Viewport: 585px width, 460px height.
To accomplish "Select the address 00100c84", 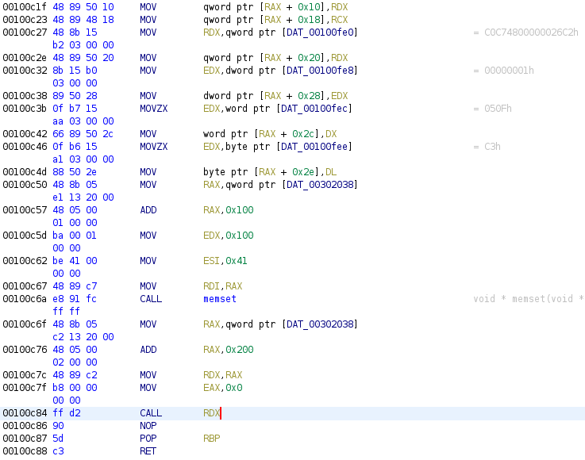I will (x=25, y=413).
